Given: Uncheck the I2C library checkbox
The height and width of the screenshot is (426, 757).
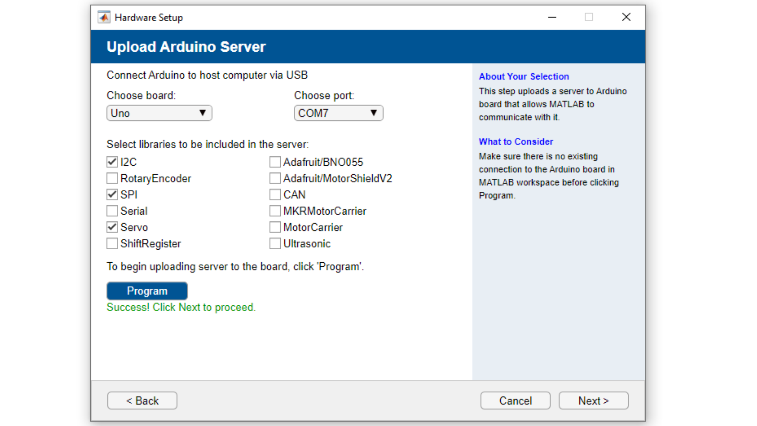Looking at the screenshot, I should click(112, 162).
